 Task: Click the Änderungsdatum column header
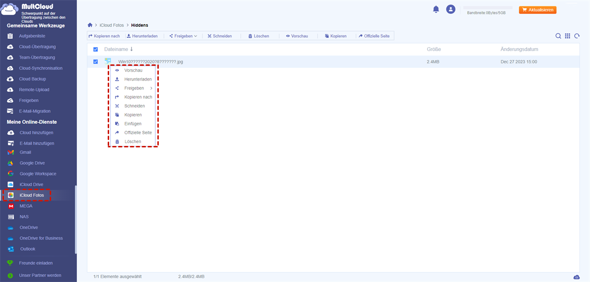[x=519, y=49]
